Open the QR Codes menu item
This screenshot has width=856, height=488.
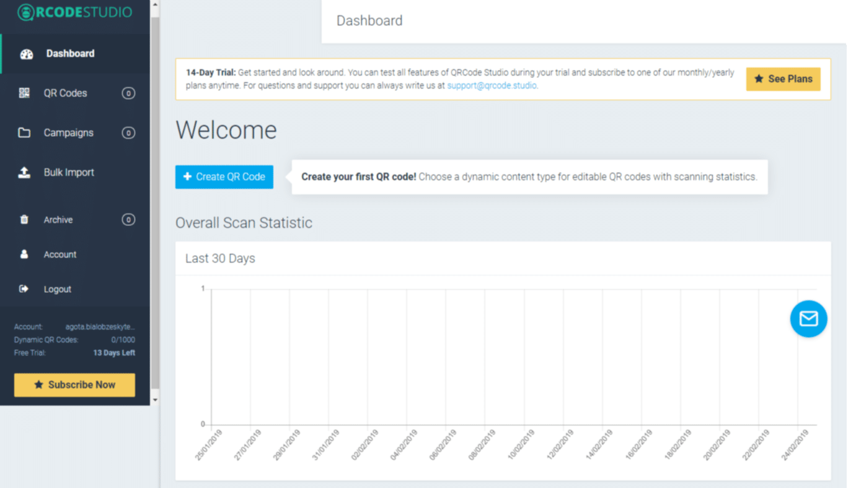(x=65, y=94)
